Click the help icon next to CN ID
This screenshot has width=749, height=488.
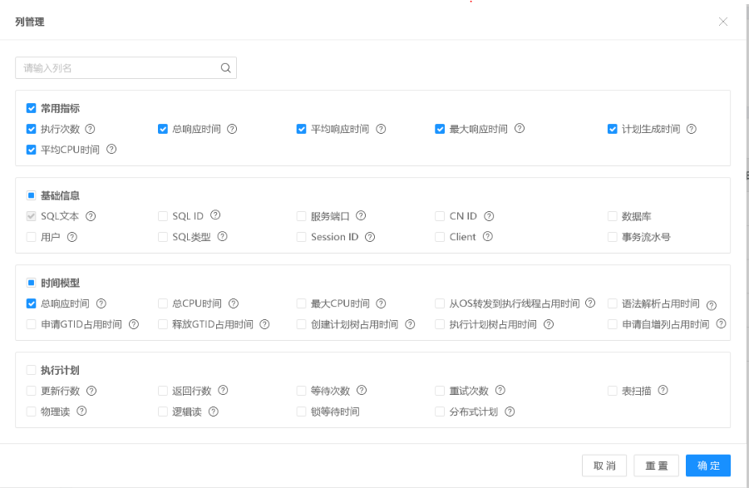click(x=489, y=215)
